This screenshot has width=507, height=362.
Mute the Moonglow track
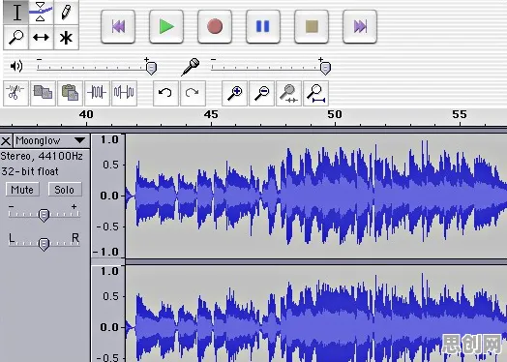pyautogui.click(x=22, y=190)
